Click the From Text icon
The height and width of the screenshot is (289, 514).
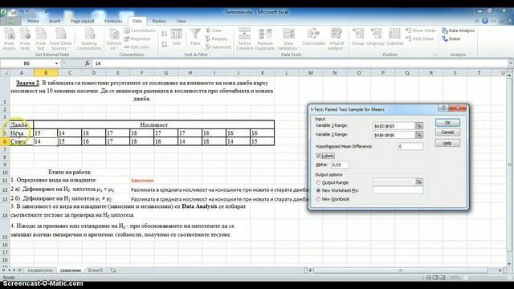click(41, 39)
